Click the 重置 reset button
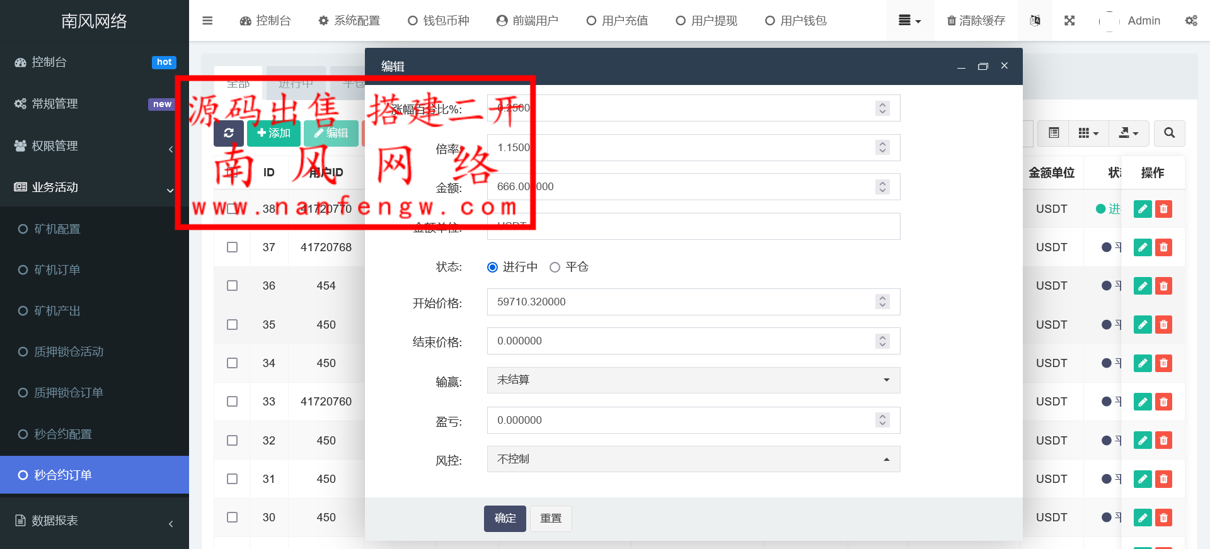Viewport: 1210px width, 549px height. 551,518
